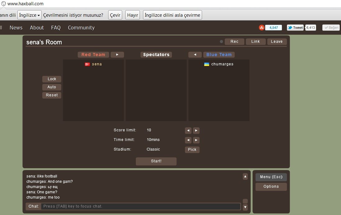Move player left with Blue Team arrow

[x=195, y=55]
